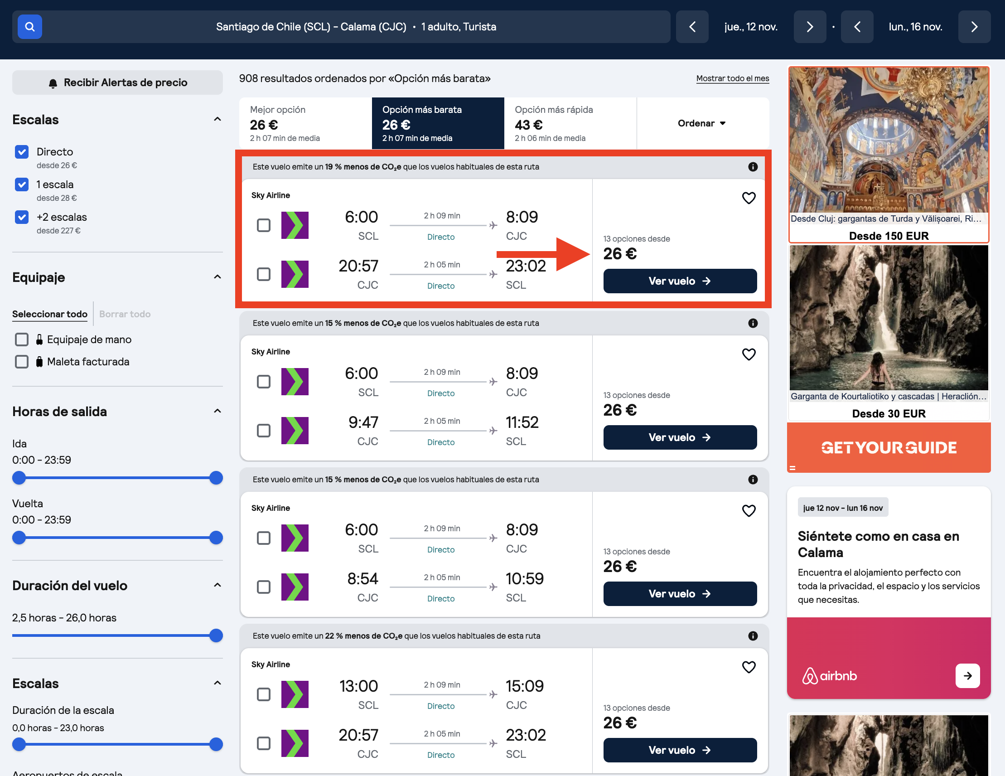Go to previous return date before lun., 16 nov.
1005x776 pixels.
pyautogui.click(x=857, y=27)
